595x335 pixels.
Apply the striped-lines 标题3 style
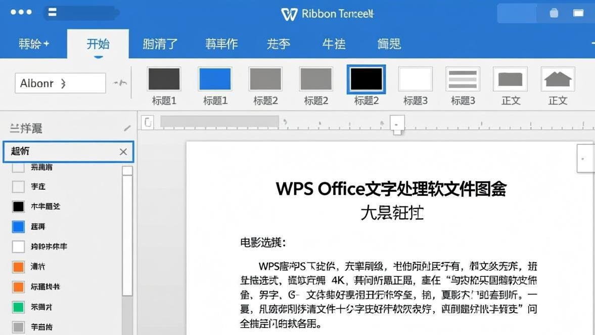point(463,79)
